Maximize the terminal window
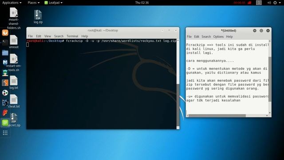This screenshot has height=160, width=284. (169, 30)
